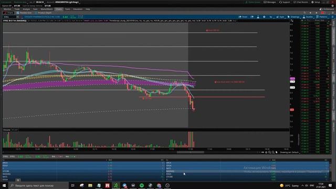Open the account selector dropdown
The width and height of the screenshot is (336, 189).
(x=67, y=2)
